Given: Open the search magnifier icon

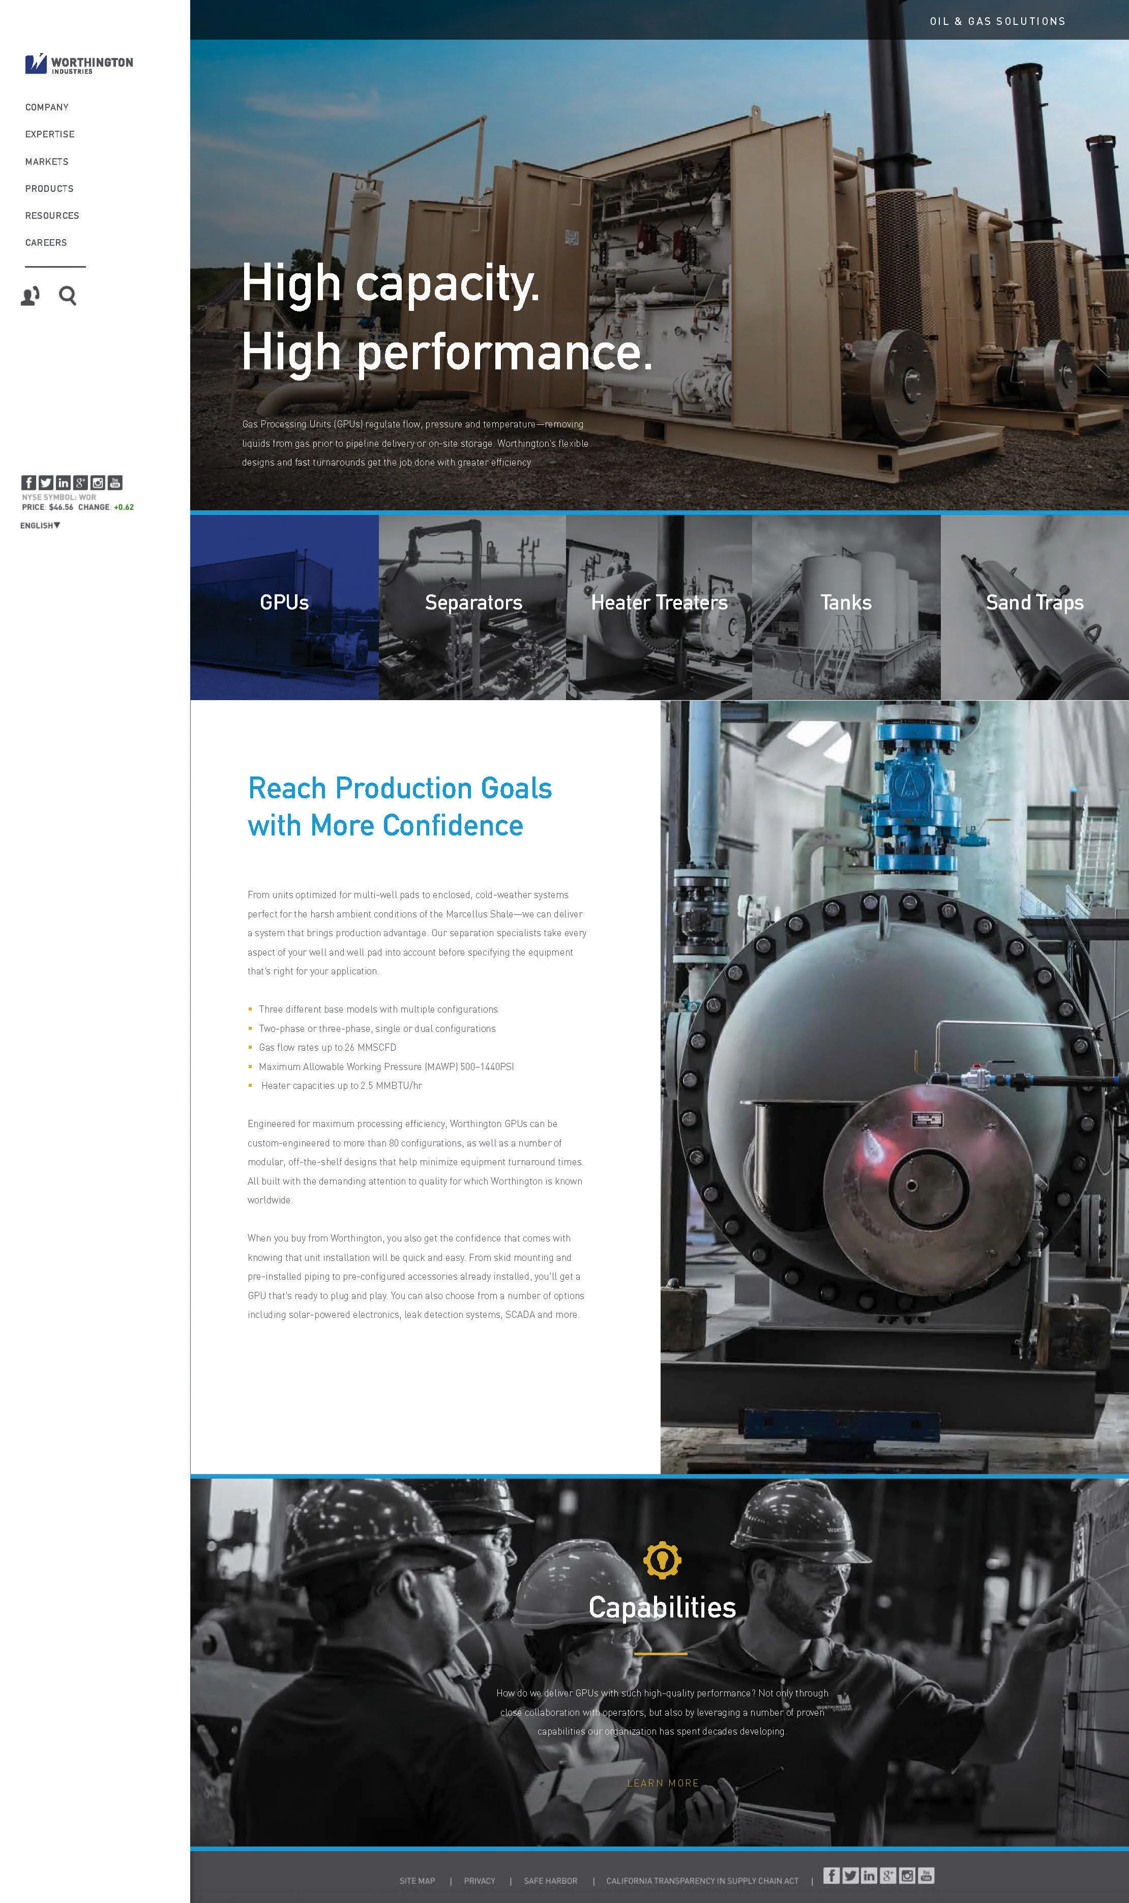Looking at the screenshot, I should [x=68, y=295].
